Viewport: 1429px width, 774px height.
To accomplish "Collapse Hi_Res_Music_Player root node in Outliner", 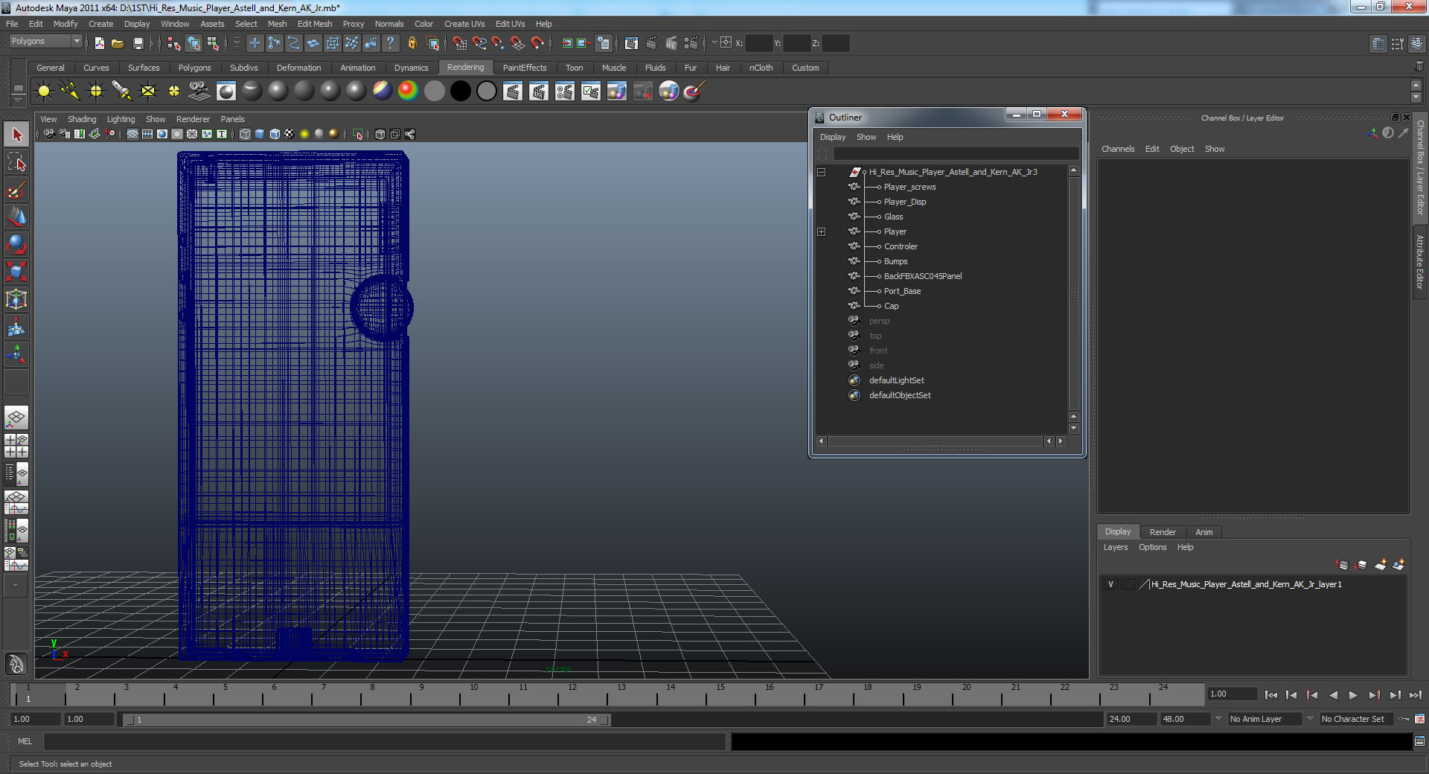I will click(822, 172).
